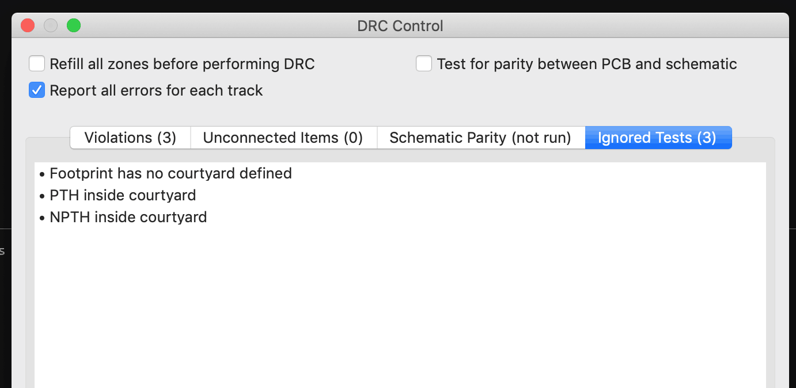Click the 'Refill all zones' label text
Screen dimensions: 796x388
click(x=182, y=63)
